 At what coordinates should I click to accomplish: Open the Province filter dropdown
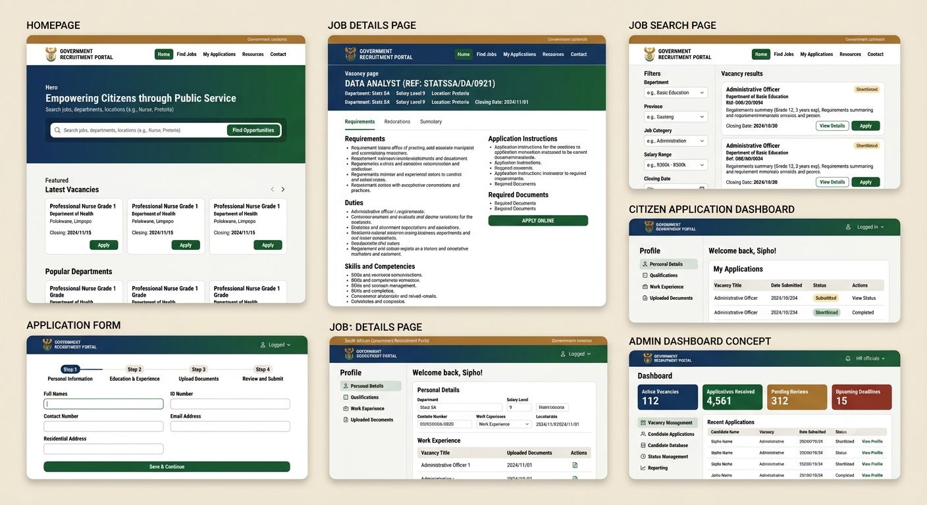click(676, 117)
